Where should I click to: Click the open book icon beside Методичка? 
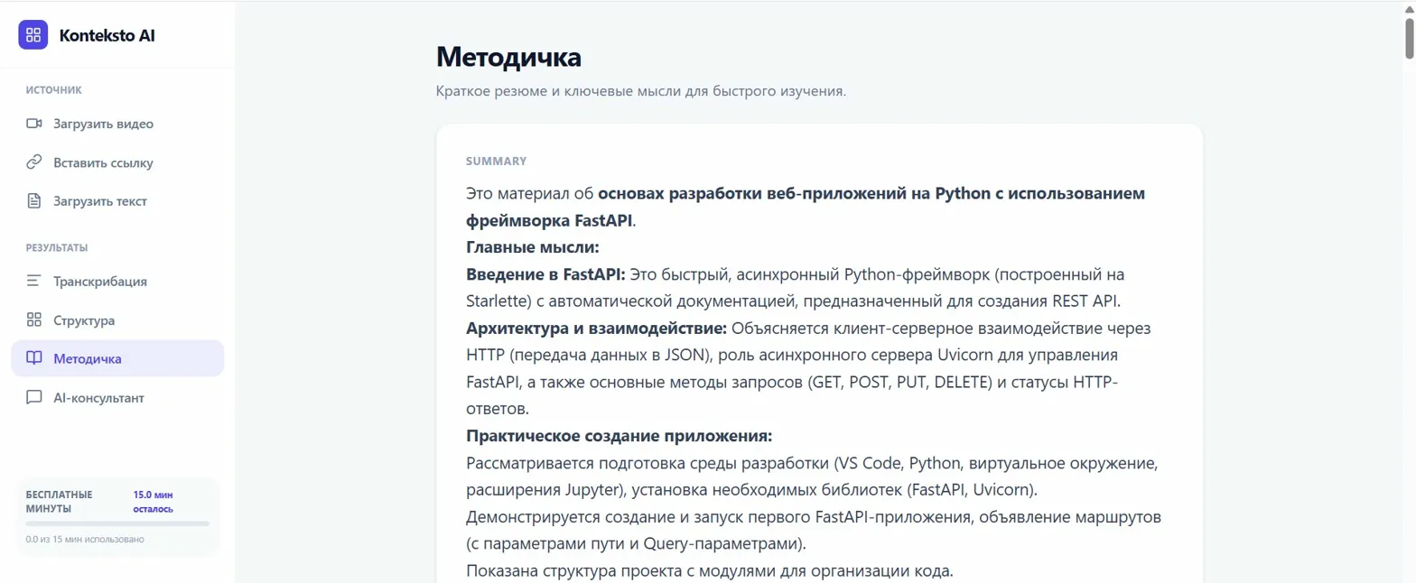click(34, 358)
